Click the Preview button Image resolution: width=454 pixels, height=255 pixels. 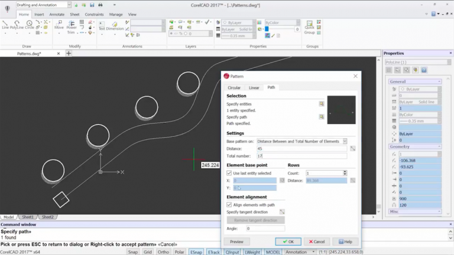pyautogui.click(x=236, y=241)
